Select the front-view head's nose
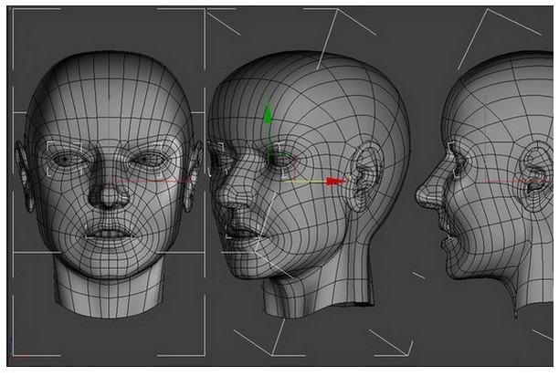 coord(111,193)
